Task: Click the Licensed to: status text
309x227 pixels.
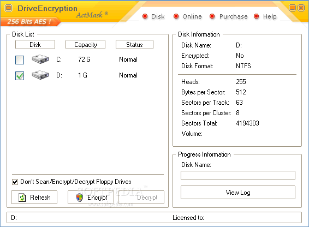Action: [x=188, y=218]
